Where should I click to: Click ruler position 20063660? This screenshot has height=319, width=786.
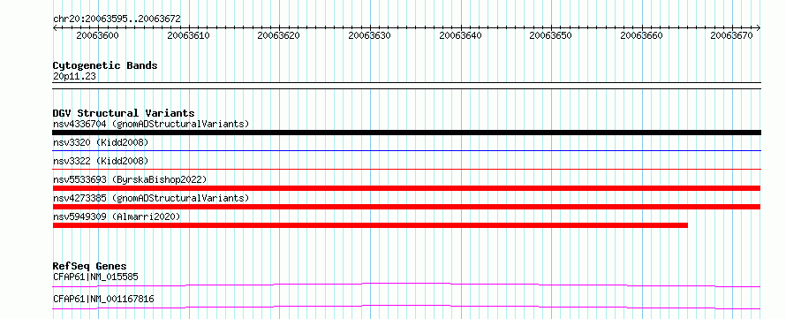click(642, 35)
